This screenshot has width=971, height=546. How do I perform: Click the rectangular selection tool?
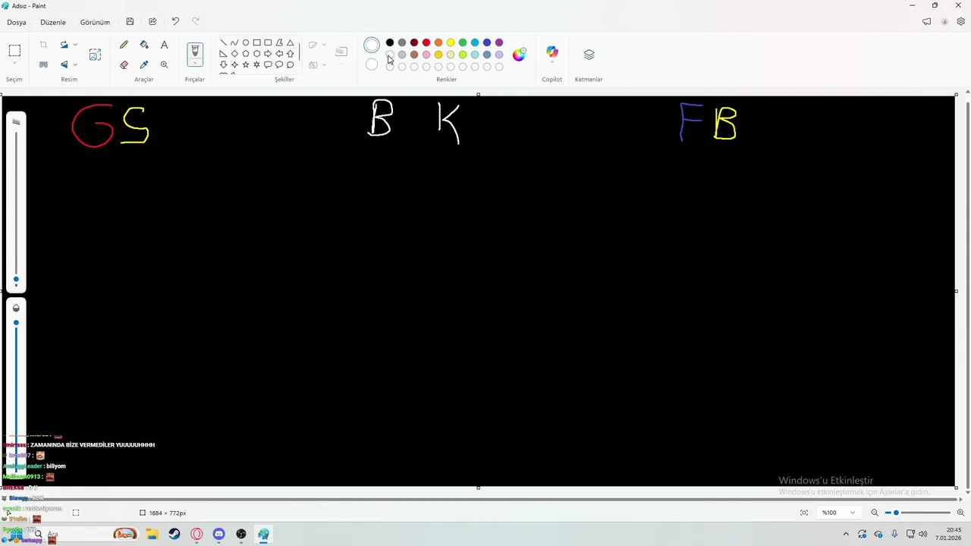tap(14, 51)
